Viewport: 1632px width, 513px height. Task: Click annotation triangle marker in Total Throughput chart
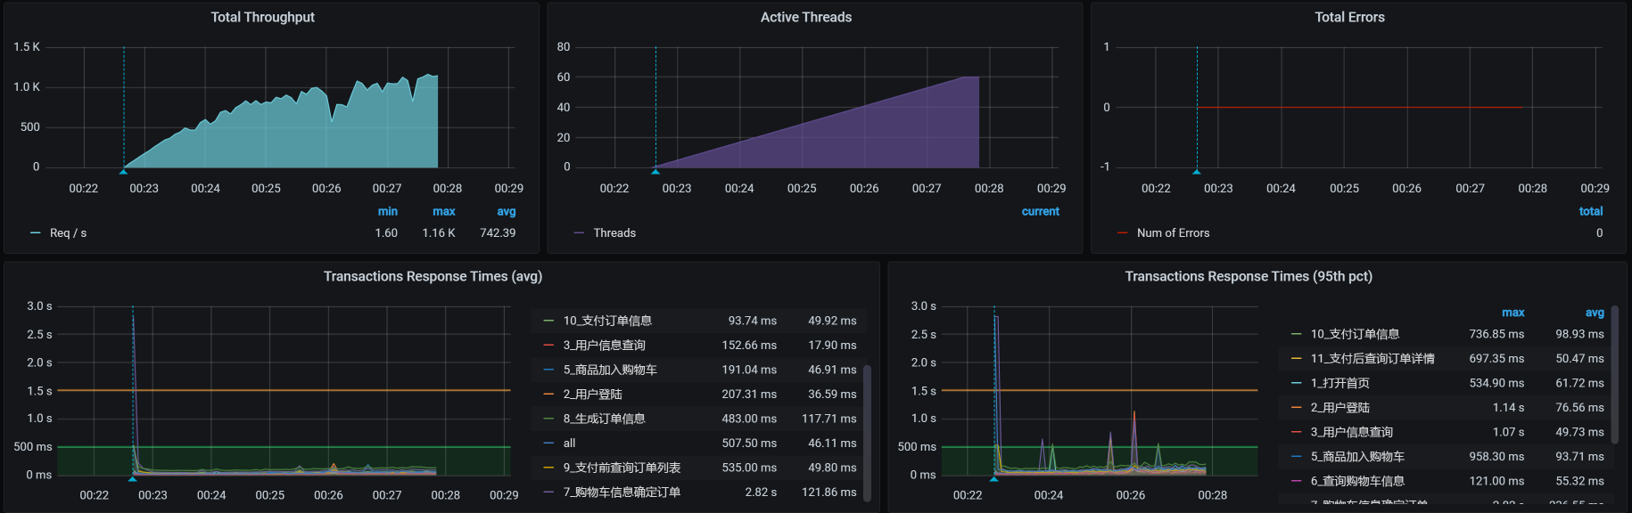click(123, 171)
